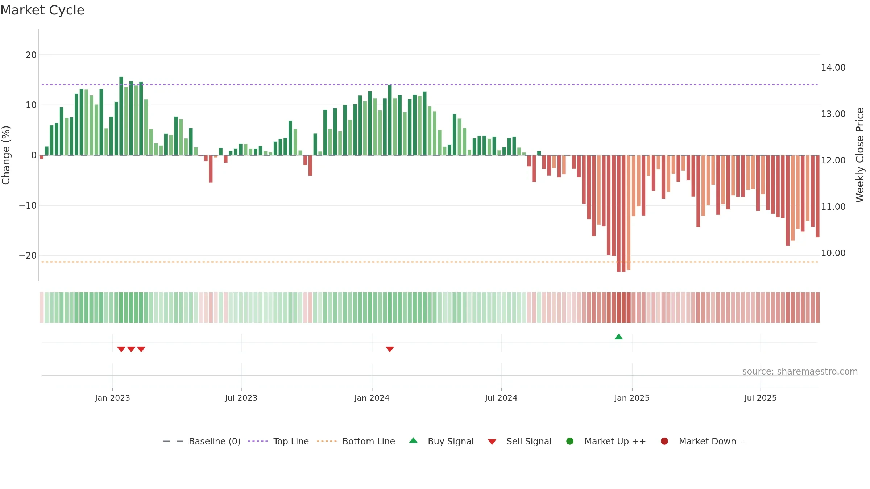Image resolution: width=870 pixels, height=489 pixels.
Task: Click the −20 tick on Change axis
Action: coord(28,256)
